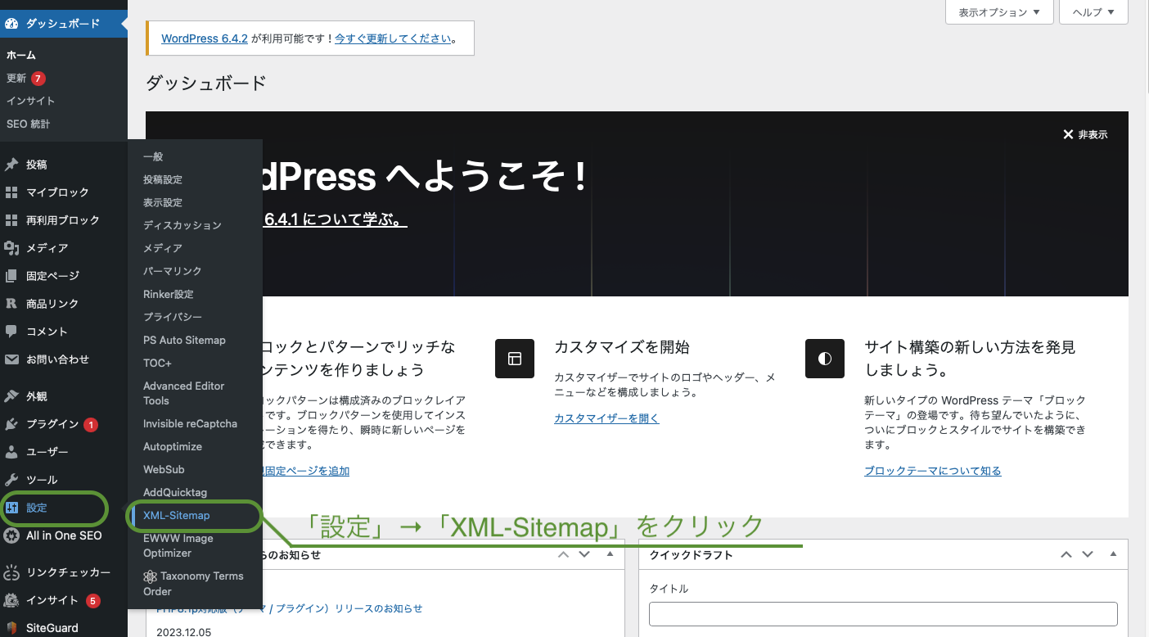
Task: Collapse the クイックドラフト panel
Action: pyautogui.click(x=1113, y=554)
